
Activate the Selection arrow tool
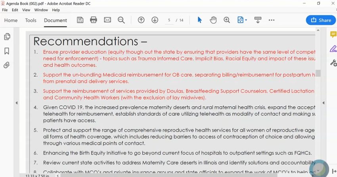200,20
